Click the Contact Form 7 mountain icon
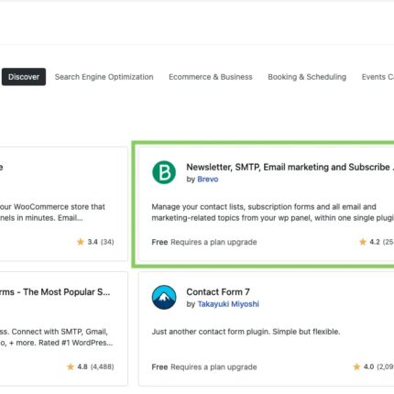This screenshot has width=394, height=394. pyautogui.click(x=164, y=297)
